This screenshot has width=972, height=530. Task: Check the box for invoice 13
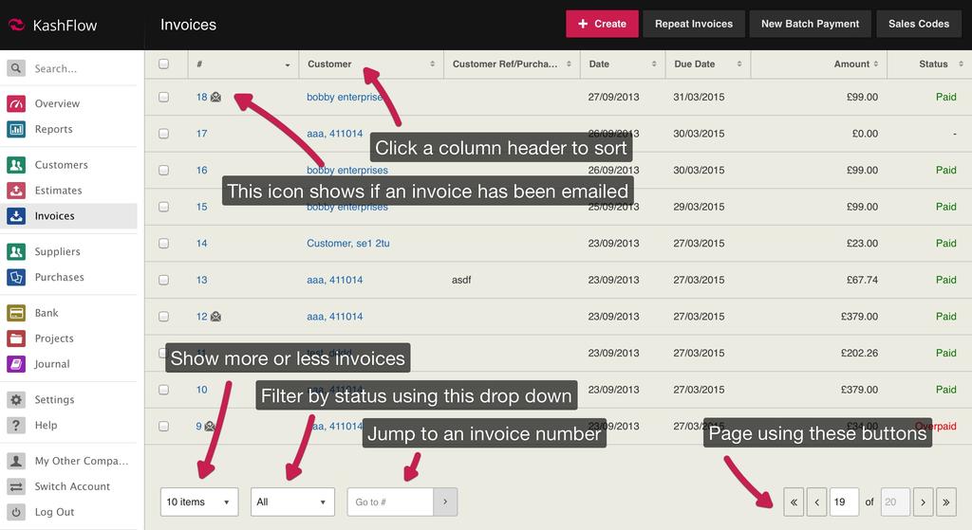pyautogui.click(x=163, y=280)
